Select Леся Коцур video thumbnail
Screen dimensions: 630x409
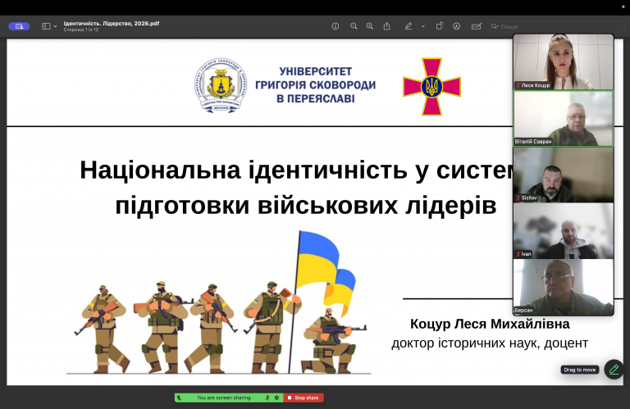coord(564,61)
